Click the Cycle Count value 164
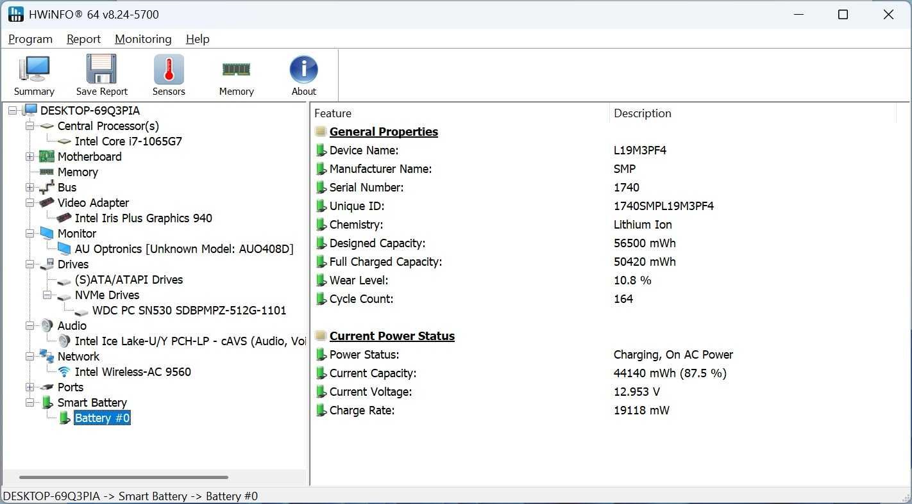The height and width of the screenshot is (504, 912). pos(623,299)
